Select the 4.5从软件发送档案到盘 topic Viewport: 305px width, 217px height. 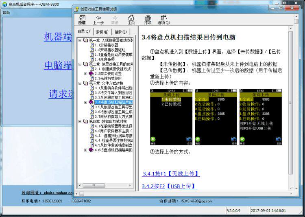point(113,145)
